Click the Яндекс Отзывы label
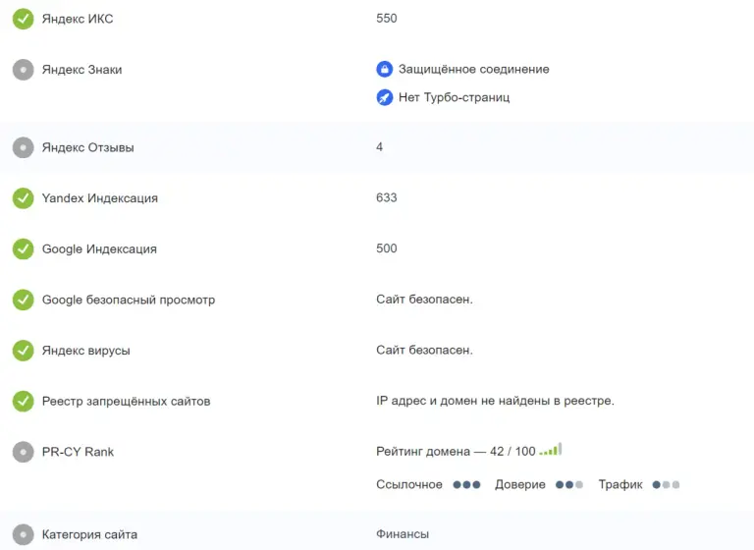The height and width of the screenshot is (550, 754). tap(88, 147)
